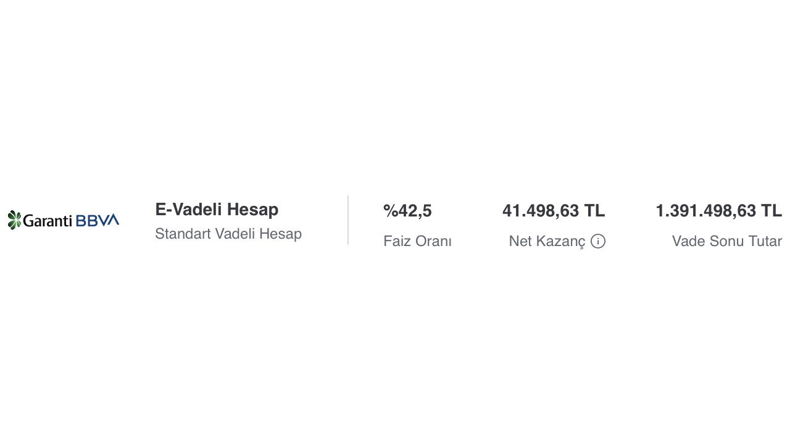Screen dimensions: 790x444
Task: Select the Vade Sonu Tutar label
Action: [x=726, y=241]
